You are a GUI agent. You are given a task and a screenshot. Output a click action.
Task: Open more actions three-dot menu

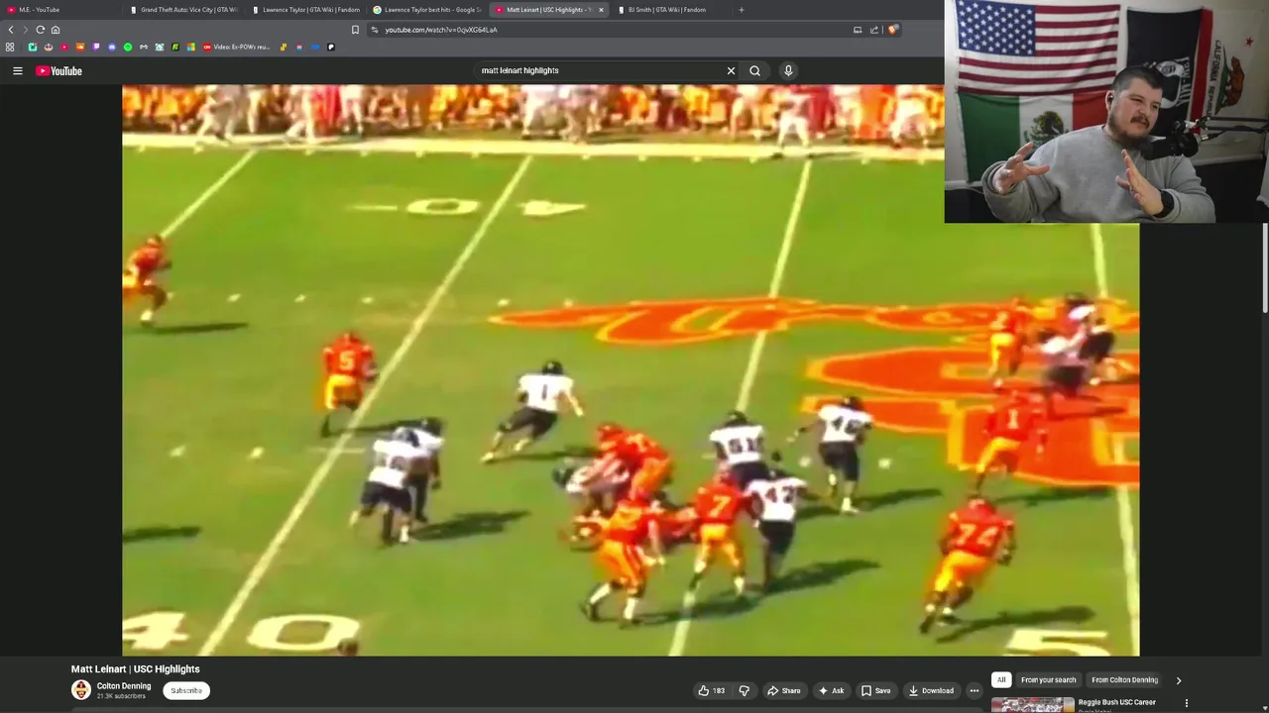pyautogui.click(x=974, y=691)
